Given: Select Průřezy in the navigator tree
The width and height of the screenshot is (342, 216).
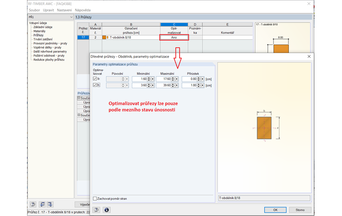Looking at the screenshot, I should pos(38,35).
